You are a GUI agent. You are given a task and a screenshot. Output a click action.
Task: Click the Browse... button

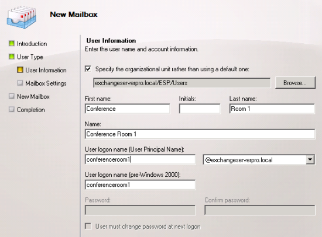295,83
